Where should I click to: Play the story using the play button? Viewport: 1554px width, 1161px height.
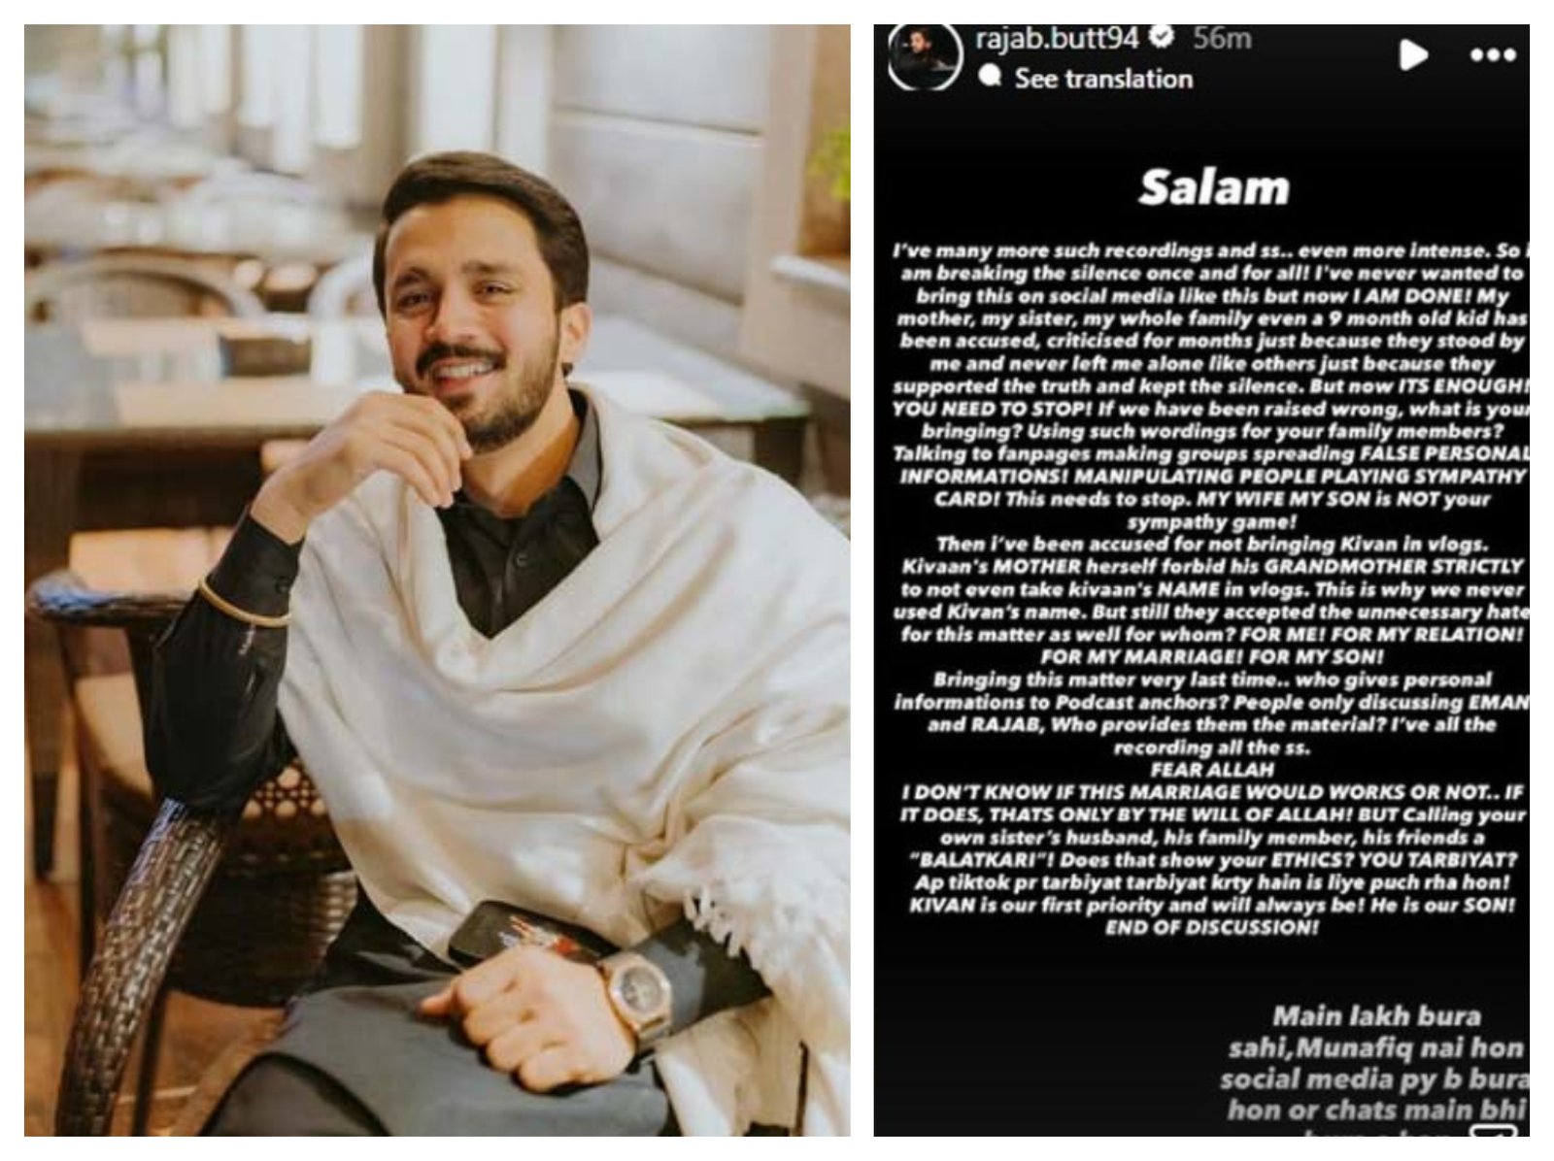pyautogui.click(x=1412, y=55)
